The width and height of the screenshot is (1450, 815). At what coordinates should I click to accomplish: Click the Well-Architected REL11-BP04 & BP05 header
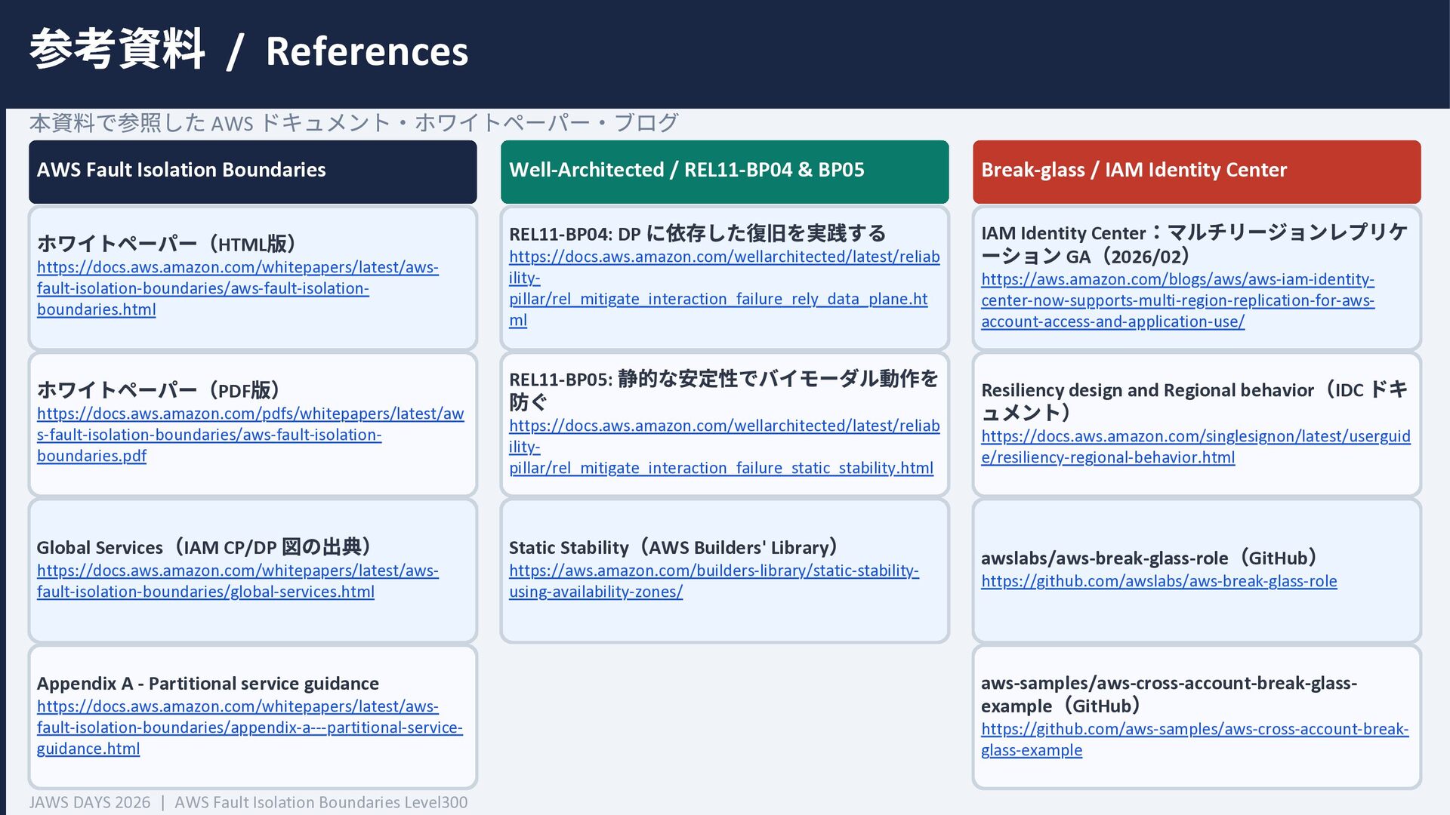tap(686, 170)
